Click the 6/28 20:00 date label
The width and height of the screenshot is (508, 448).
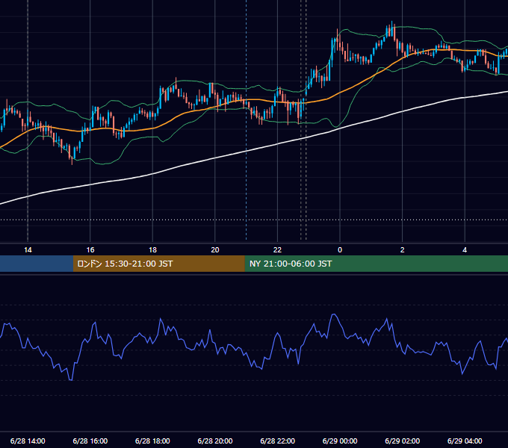(215, 441)
